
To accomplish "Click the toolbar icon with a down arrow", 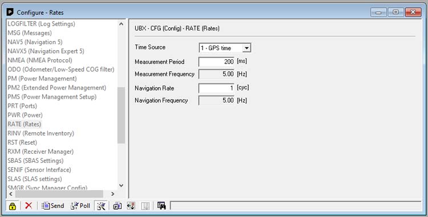I will pos(131,206).
